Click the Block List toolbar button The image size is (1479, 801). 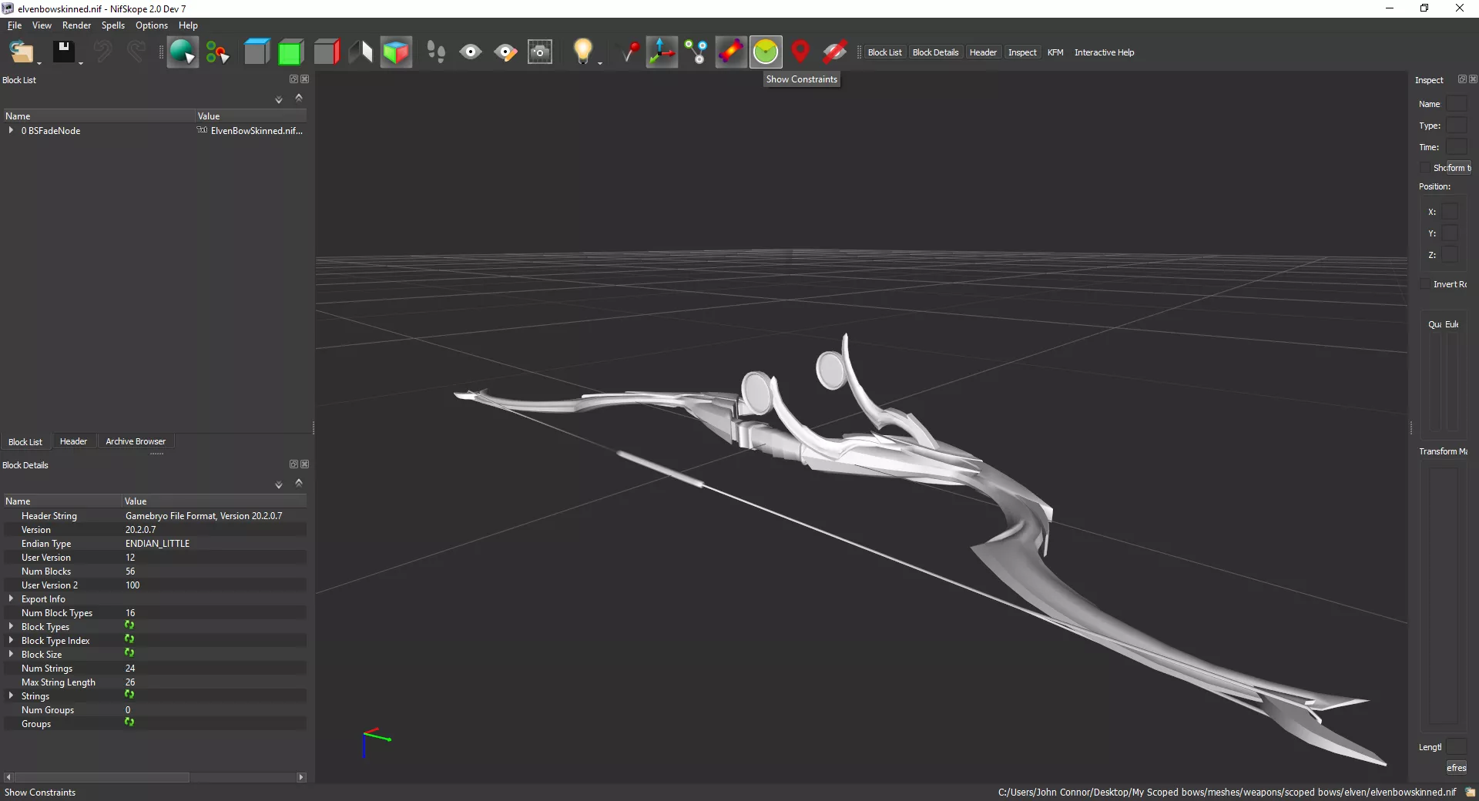(x=884, y=52)
